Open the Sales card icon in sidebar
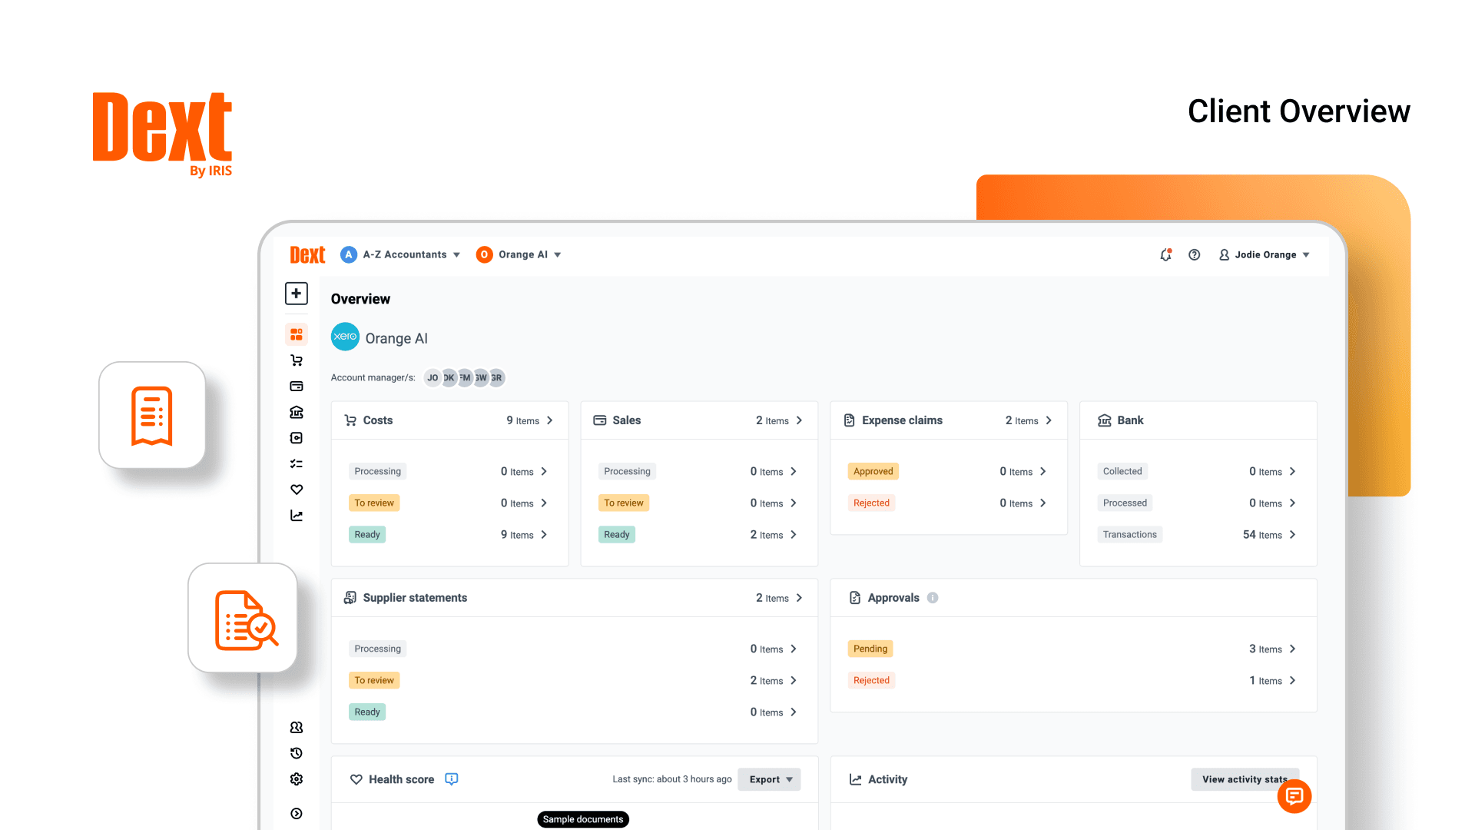Viewport: 1475px width, 830px height. pyautogui.click(x=297, y=387)
